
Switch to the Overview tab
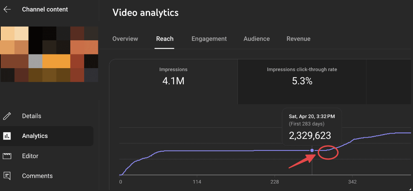click(125, 39)
